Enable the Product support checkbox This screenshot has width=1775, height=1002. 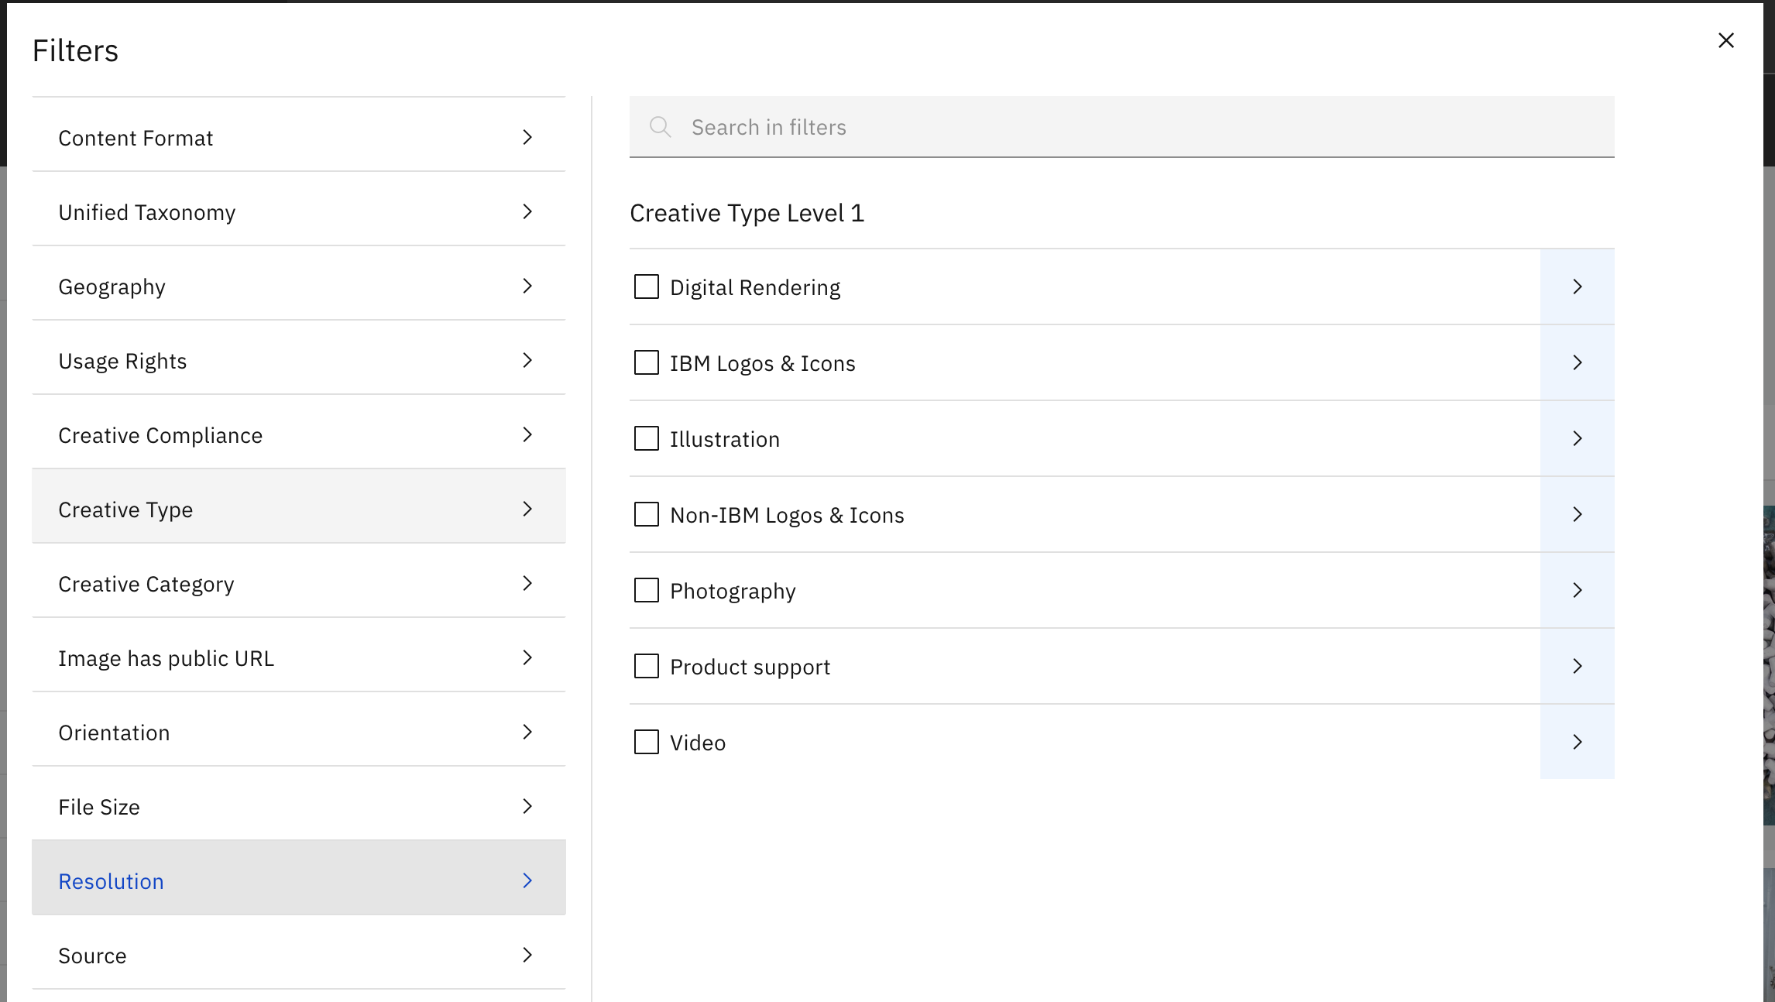(646, 666)
